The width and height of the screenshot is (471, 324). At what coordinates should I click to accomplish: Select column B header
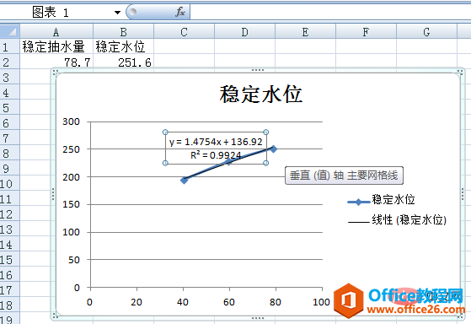pos(124,31)
